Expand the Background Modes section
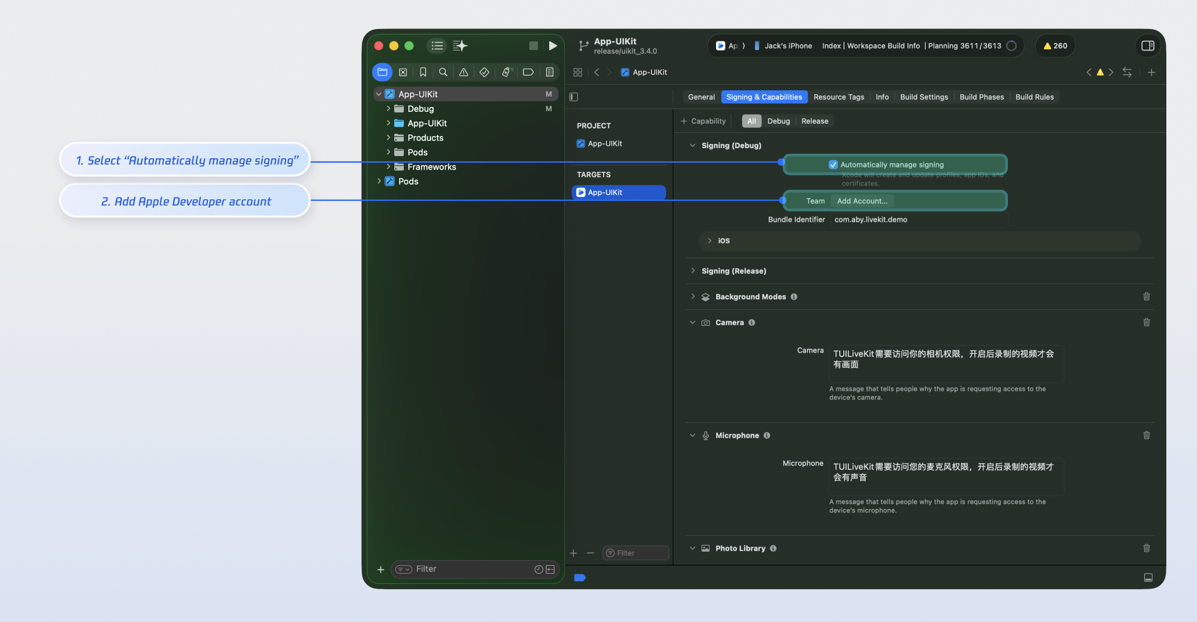1197x622 pixels. point(693,297)
